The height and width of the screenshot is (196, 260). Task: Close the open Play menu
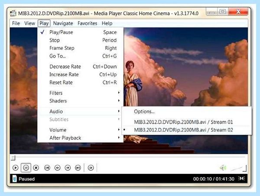(44, 23)
